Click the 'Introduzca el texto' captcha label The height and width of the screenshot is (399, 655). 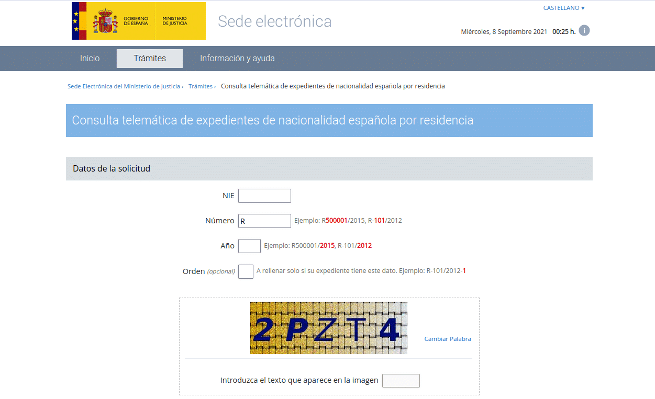point(299,380)
